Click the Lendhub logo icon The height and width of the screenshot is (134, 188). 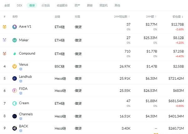[x=15, y=78]
